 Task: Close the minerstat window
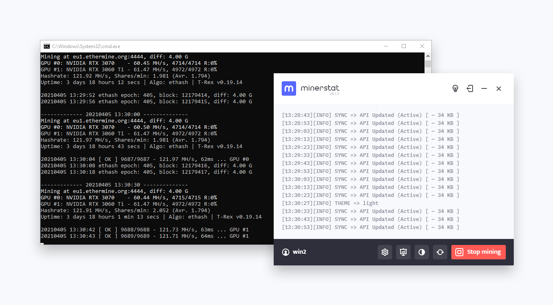click(x=499, y=88)
